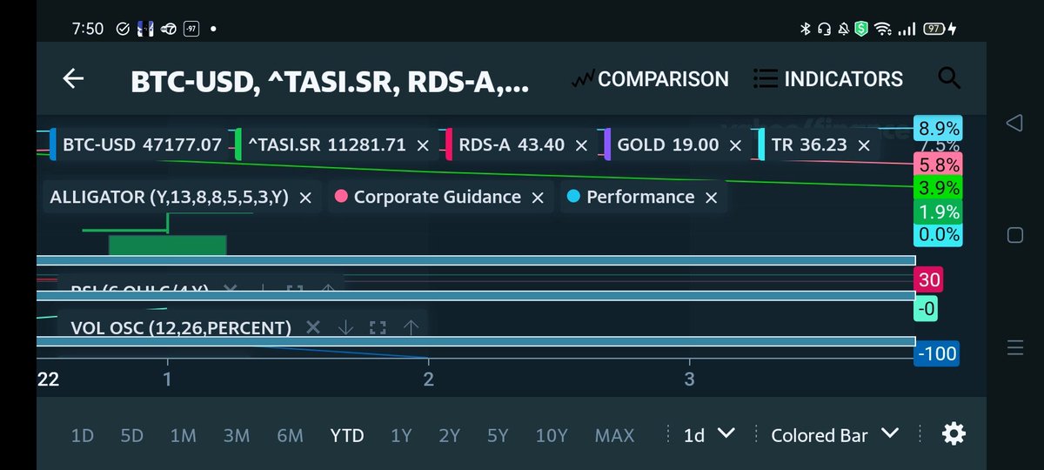The image size is (1044, 470).
Task: Tap the headphones status icon
Action: tap(824, 29)
